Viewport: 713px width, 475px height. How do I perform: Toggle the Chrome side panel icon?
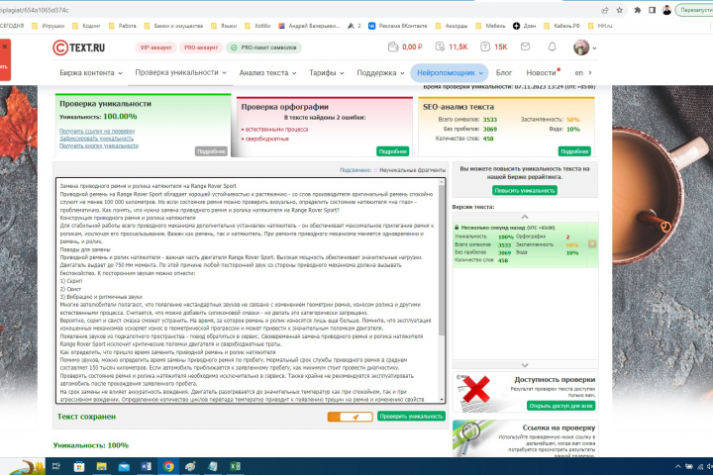pyautogui.click(x=652, y=10)
